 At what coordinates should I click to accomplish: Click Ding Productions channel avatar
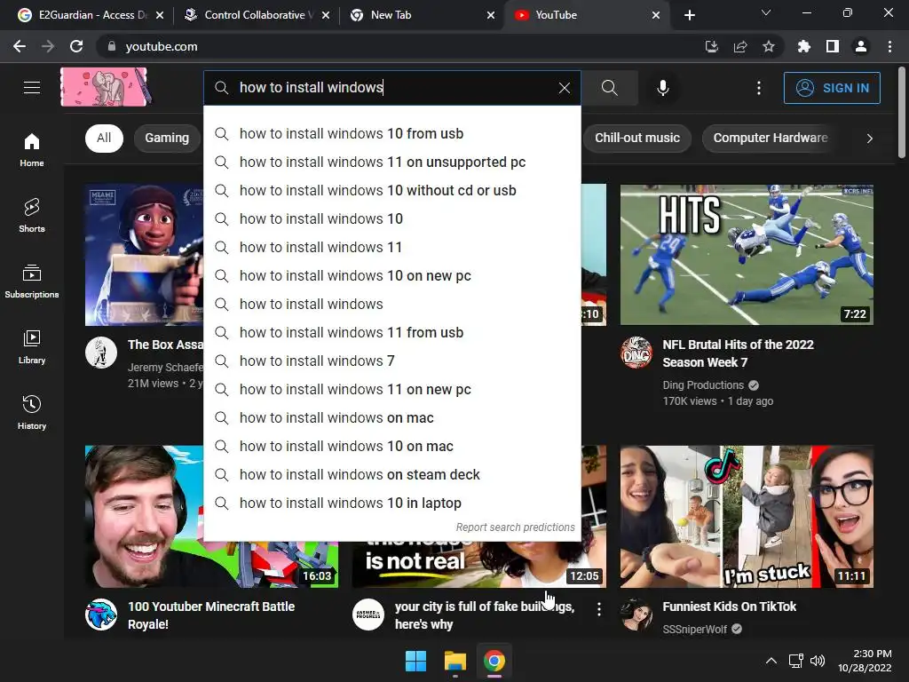[x=636, y=353]
